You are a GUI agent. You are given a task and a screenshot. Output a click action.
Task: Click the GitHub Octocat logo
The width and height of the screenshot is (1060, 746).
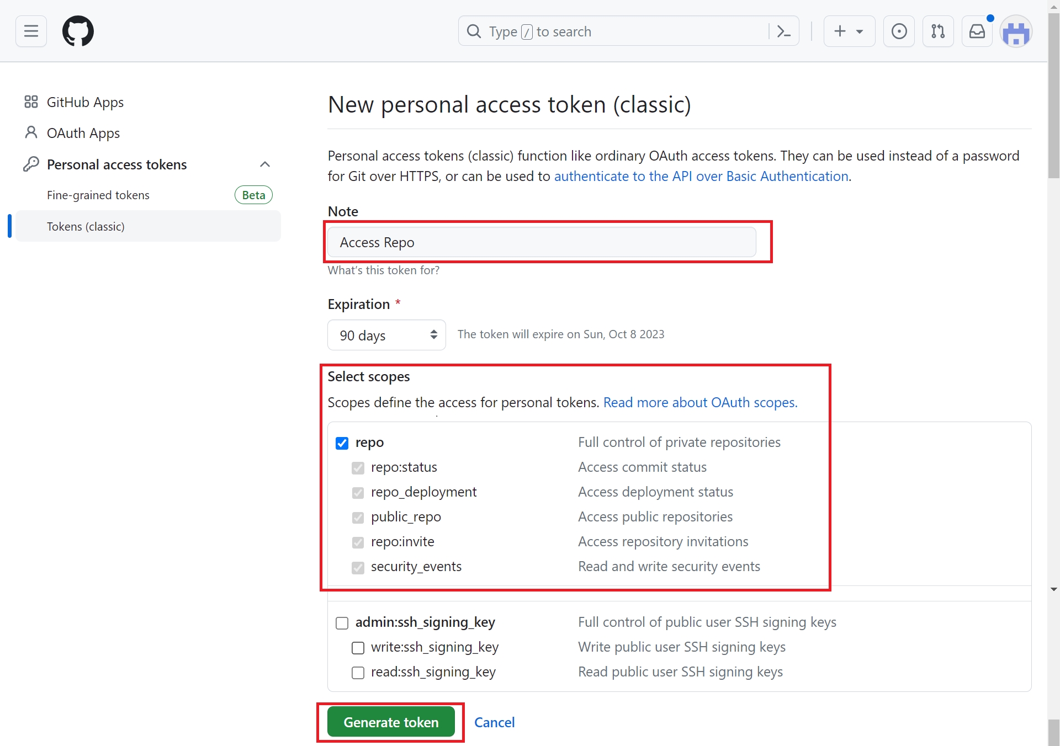point(78,31)
